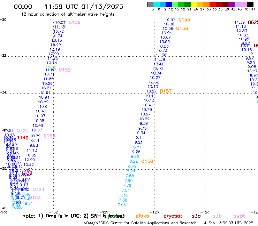
Task: Click the wave height value 10.99
Action: pos(54,54)
